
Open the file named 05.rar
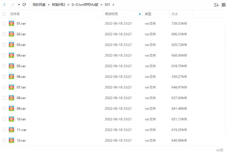coord(21,66)
